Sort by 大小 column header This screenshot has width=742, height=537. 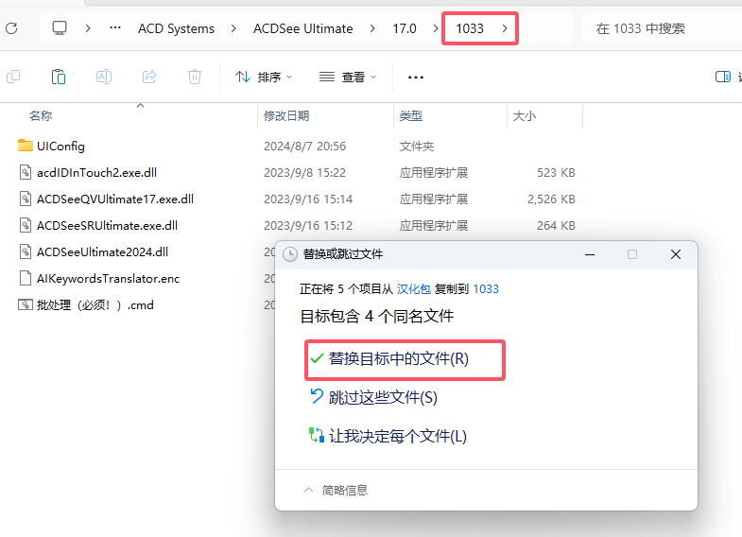[x=525, y=116]
